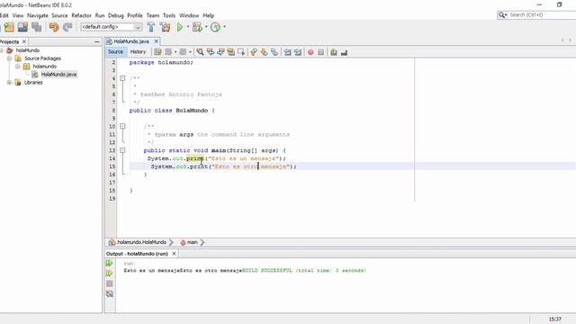
Task: Click Previous Bookmark editor icon
Action: click(254, 52)
